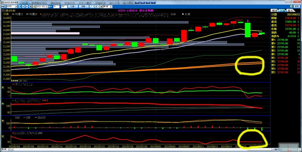Click the ask price 23792.00

283,54
